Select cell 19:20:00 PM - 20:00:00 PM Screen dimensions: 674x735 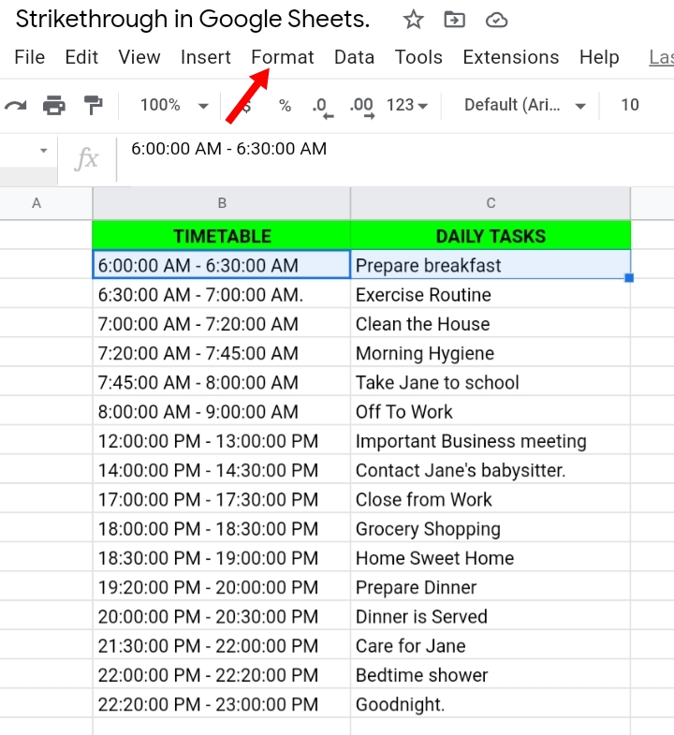(222, 587)
